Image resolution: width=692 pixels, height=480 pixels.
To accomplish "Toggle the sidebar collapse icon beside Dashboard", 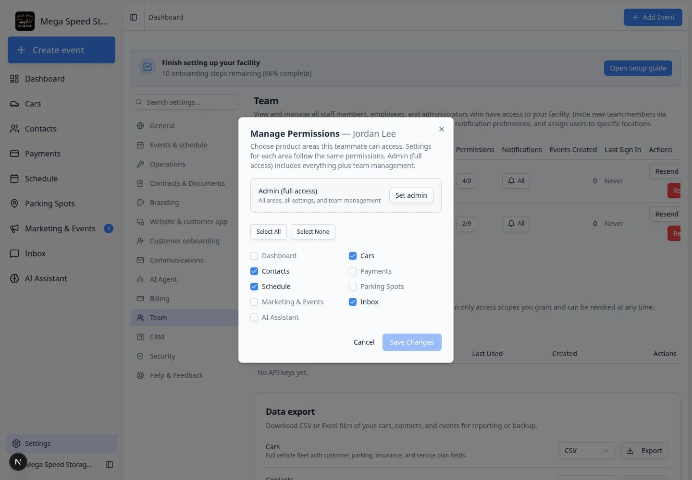I will (134, 17).
